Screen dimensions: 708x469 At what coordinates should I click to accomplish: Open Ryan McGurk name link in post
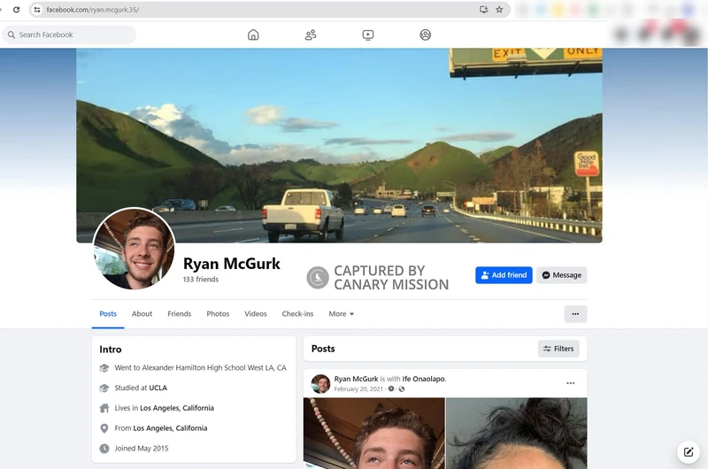357,379
